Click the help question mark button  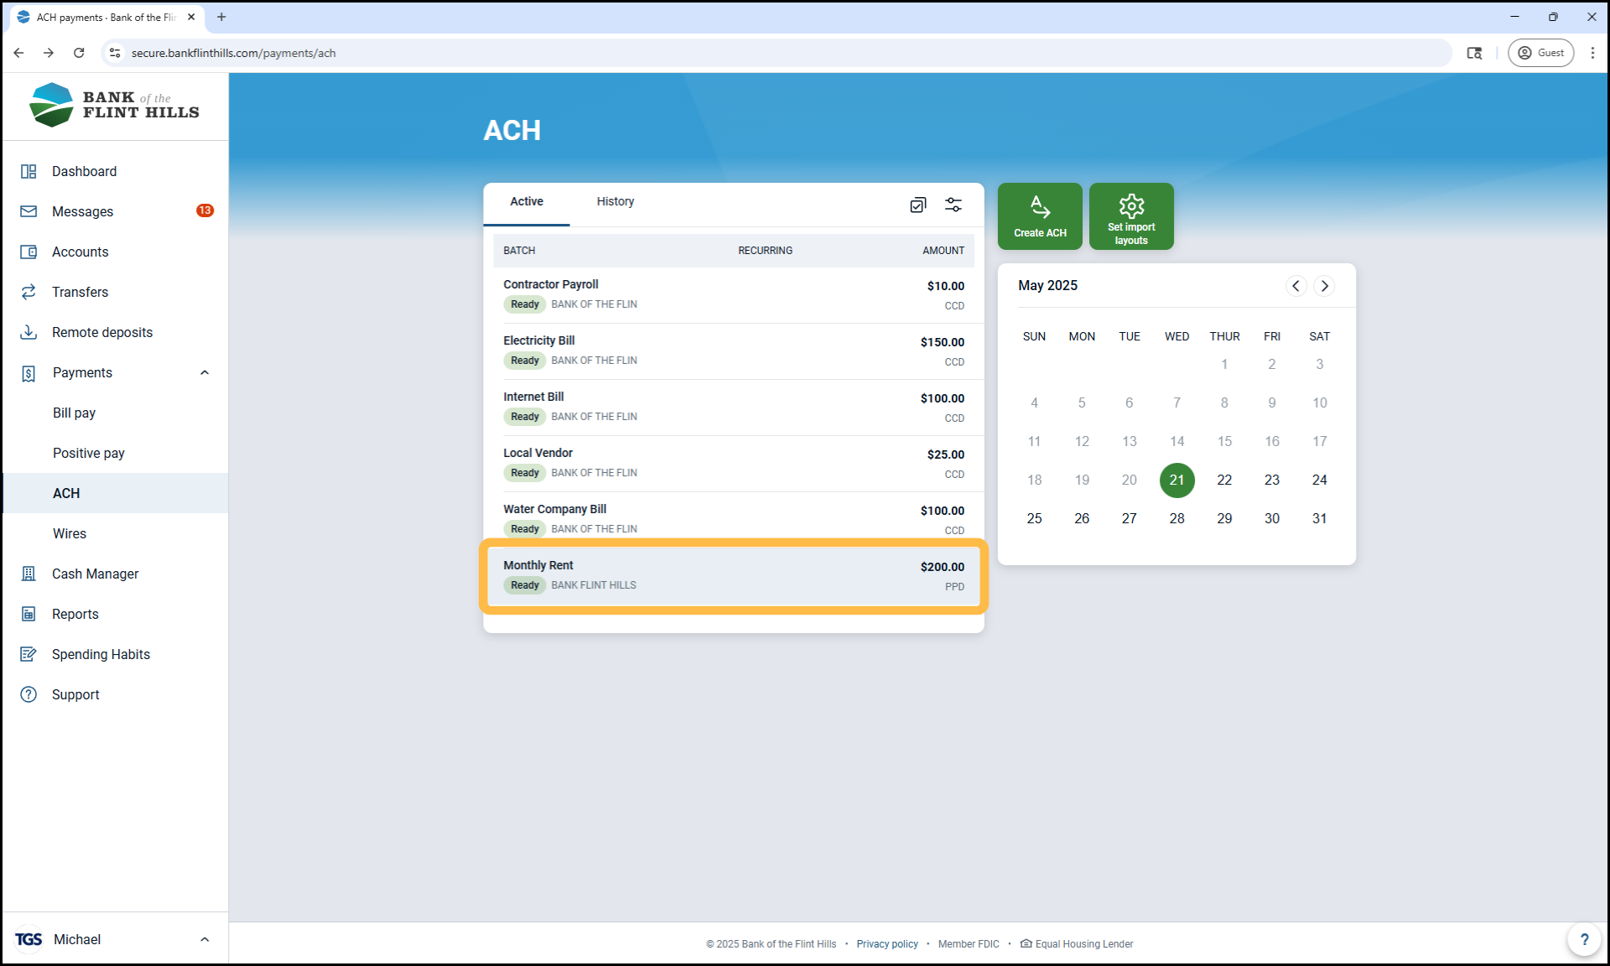pyautogui.click(x=1584, y=939)
